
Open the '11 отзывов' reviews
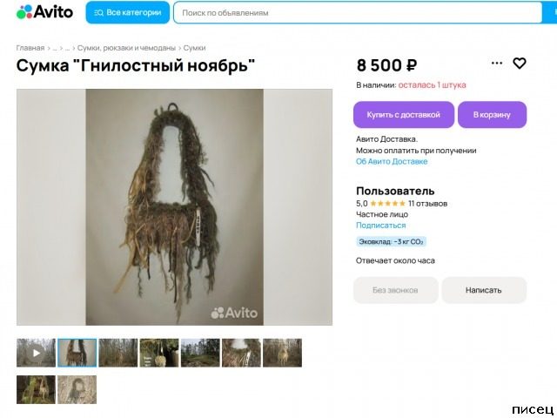point(427,204)
